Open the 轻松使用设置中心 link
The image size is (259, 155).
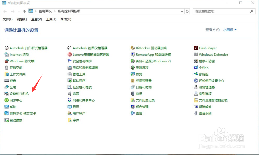[212, 81]
